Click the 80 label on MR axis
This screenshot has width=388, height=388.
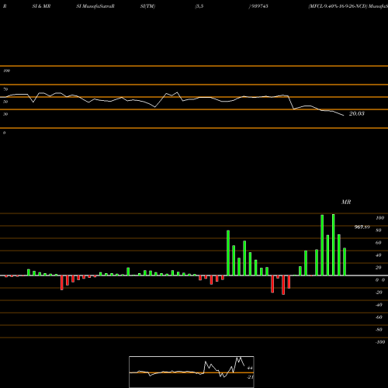coord(379,230)
